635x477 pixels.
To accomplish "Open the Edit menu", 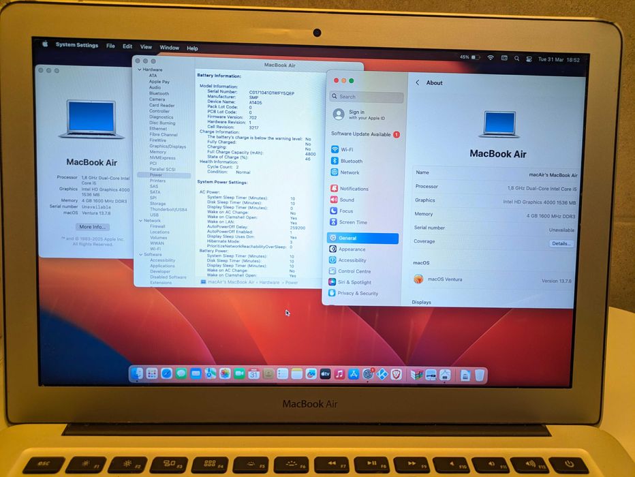I will click(x=127, y=46).
